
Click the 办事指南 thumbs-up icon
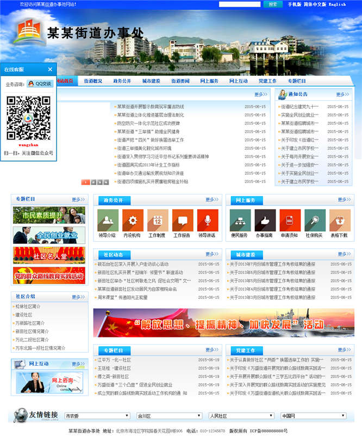[265, 220]
